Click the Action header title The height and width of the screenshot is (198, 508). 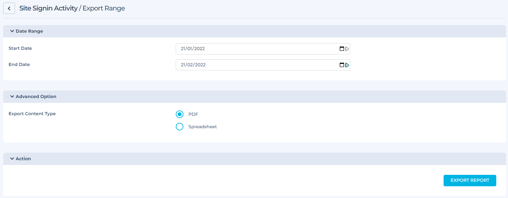23,159
